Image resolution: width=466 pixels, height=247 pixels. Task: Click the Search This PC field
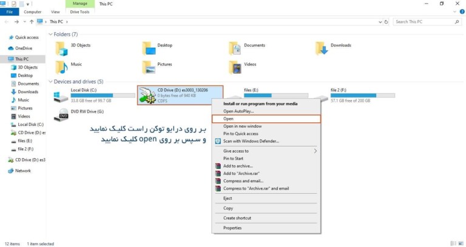tap(425, 22)
